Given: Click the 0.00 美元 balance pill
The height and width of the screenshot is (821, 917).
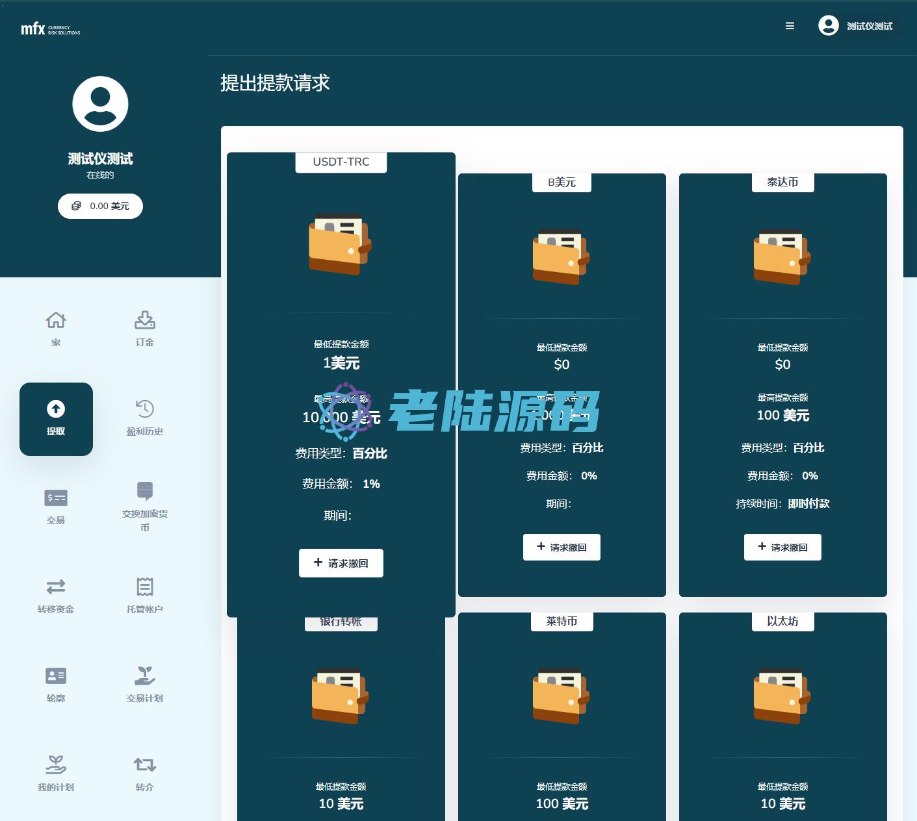Looking at the screenshot, I should [100, 206].
